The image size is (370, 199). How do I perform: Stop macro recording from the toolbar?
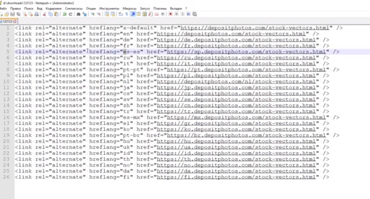pos(177,14)
